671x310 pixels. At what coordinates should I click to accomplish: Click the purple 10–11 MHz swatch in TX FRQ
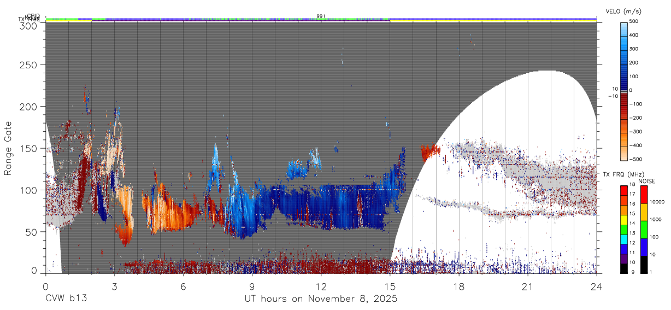(624, 258)
